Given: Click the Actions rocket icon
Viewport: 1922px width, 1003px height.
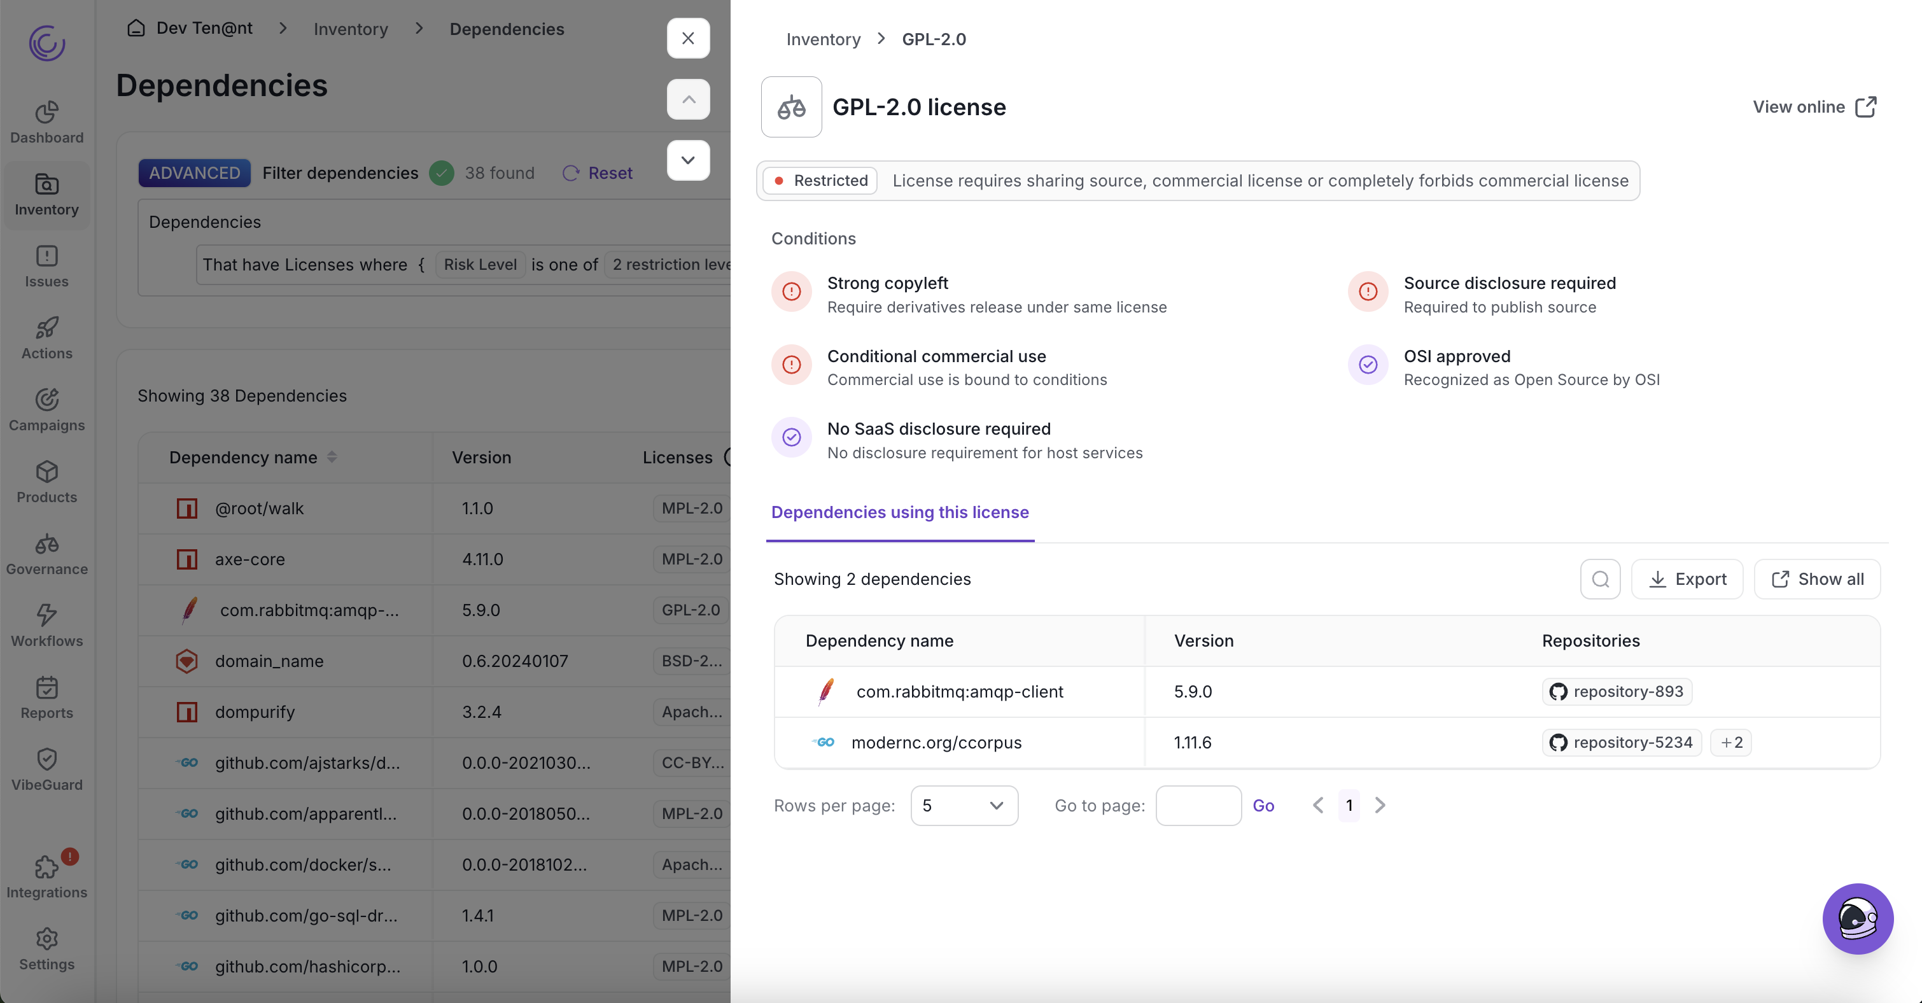Looking at the screenshot, I should (x=46, y=328).
